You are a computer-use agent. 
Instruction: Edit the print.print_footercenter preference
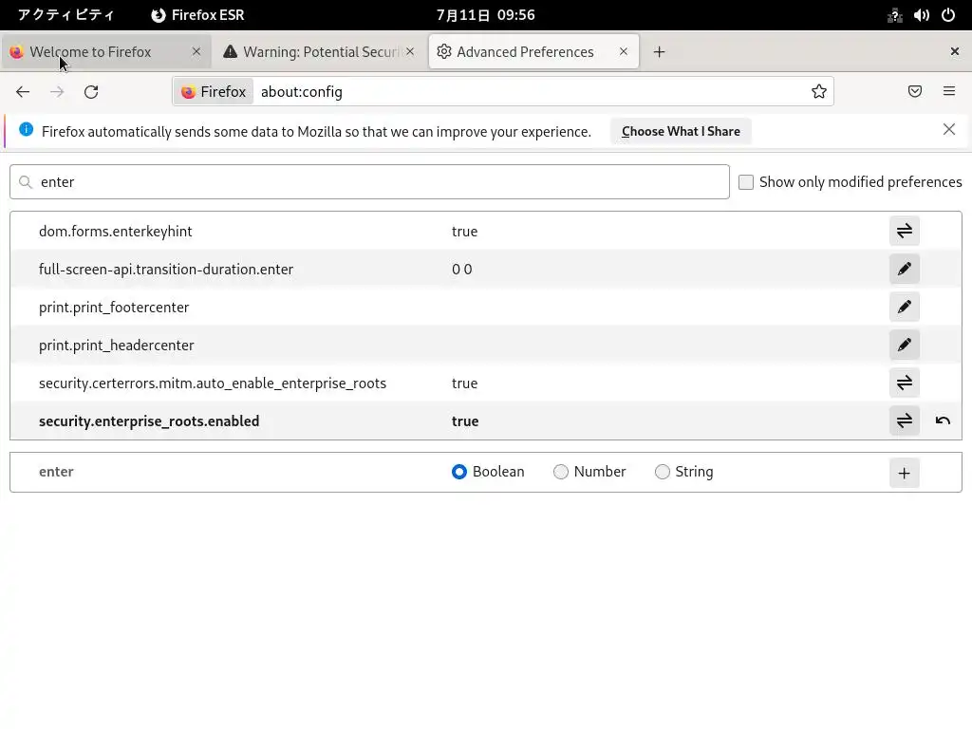[x=905, y=307]
